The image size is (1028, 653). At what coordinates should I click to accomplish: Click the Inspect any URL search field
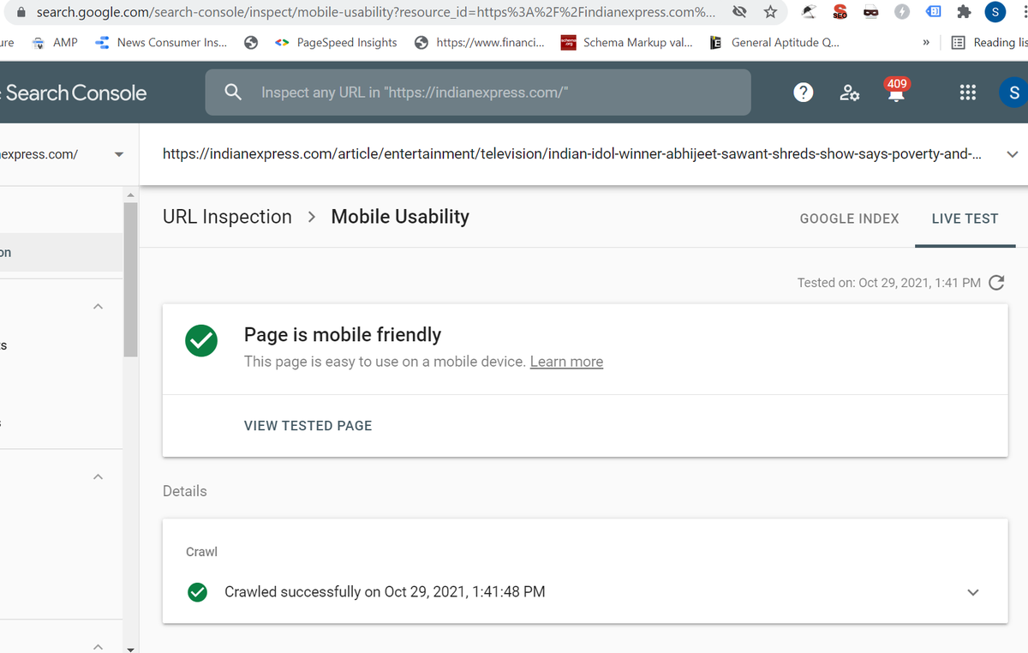pos(478,93)
